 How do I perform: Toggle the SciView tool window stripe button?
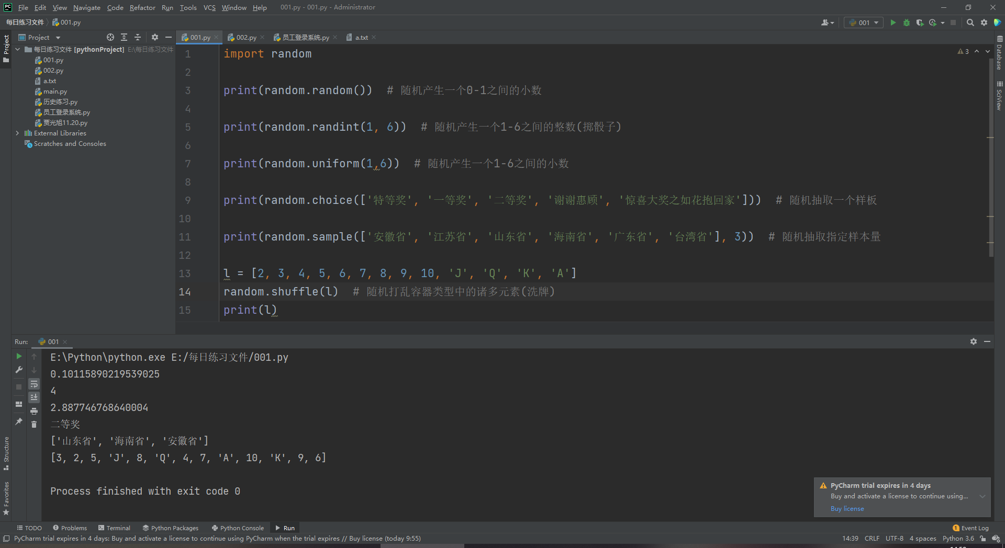click(x=999, y=95)
